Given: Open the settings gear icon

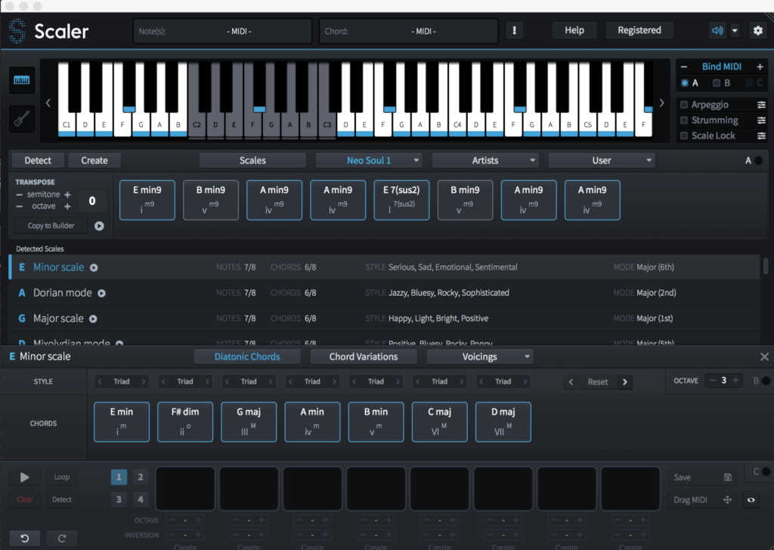Looking at the screenshot, I should [x=757, y=30].
